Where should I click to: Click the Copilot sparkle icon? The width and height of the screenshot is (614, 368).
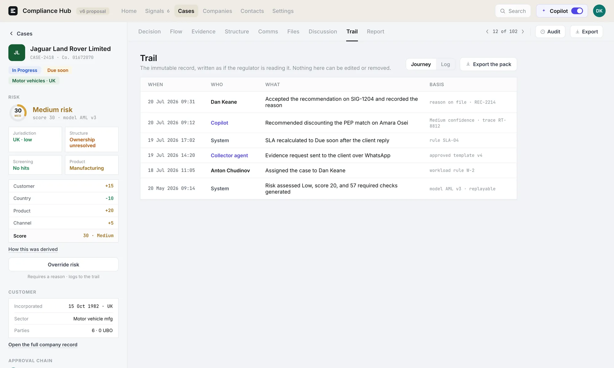click(544, 11)
